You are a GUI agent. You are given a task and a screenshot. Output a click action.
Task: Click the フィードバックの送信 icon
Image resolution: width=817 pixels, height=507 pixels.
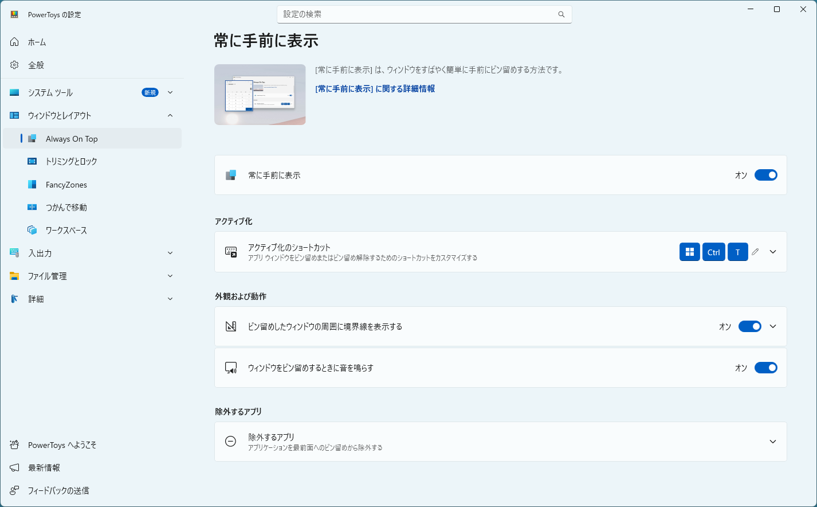click(14, 490)
